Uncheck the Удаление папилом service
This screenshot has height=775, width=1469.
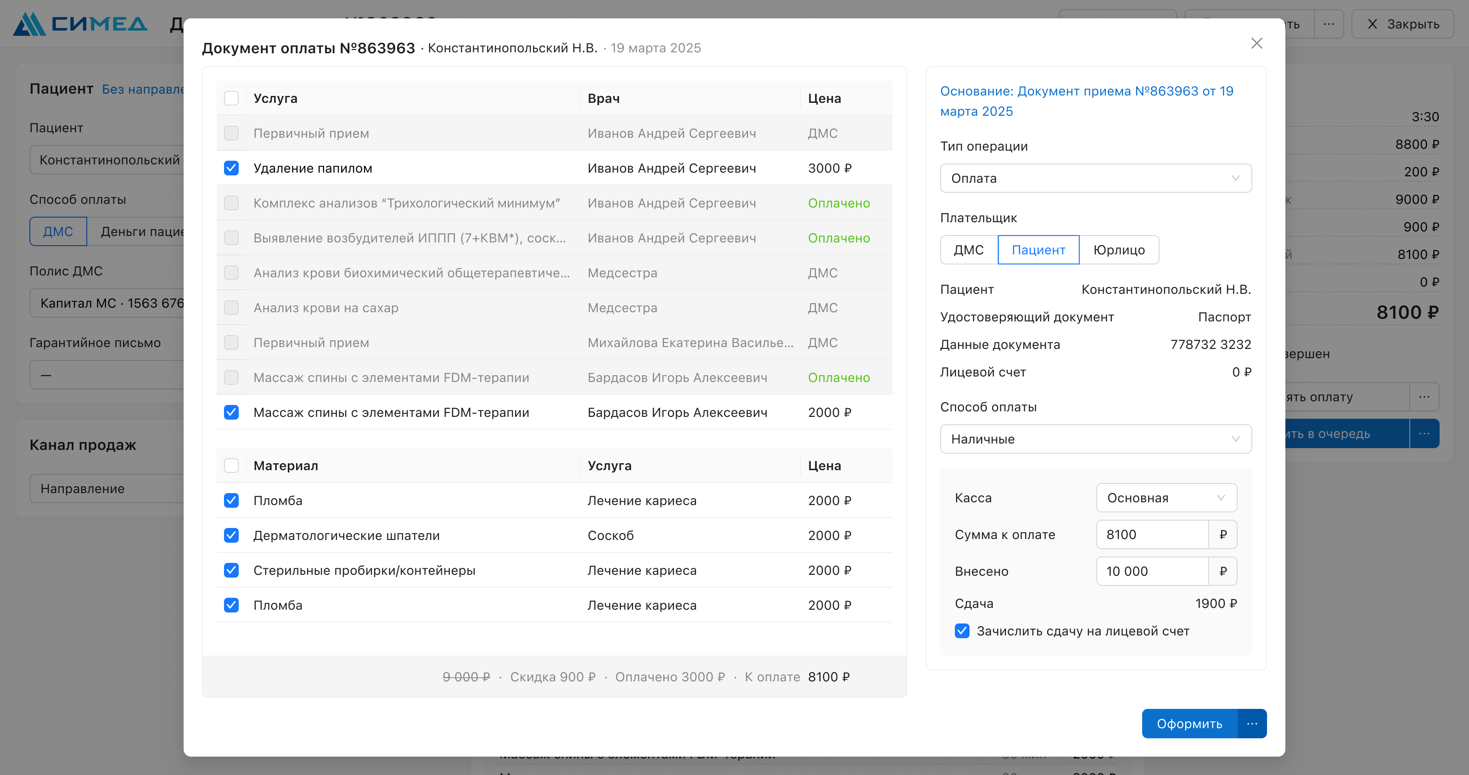(x=231, y=168)
